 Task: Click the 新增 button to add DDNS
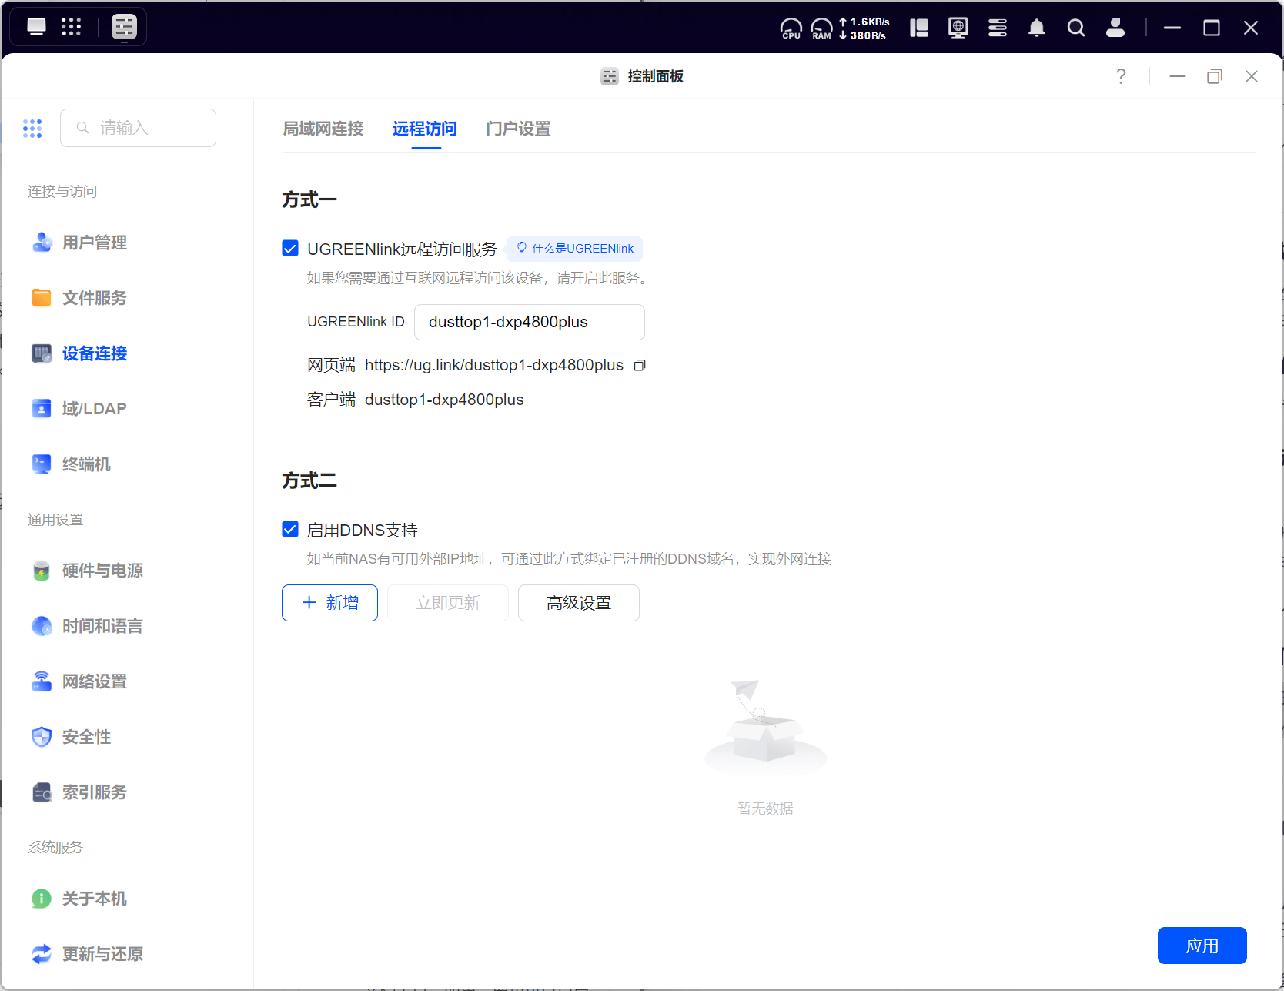click(329, 603)
